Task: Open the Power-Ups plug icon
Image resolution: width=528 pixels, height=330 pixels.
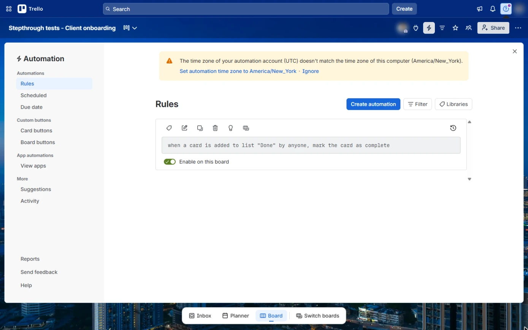Action: (416, 28)
